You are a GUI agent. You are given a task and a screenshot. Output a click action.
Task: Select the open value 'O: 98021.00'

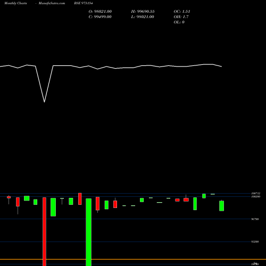100,12
